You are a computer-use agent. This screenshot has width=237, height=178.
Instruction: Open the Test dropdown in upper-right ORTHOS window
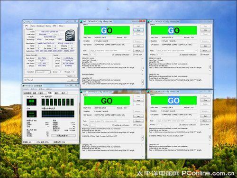click(x=177, y=51)
